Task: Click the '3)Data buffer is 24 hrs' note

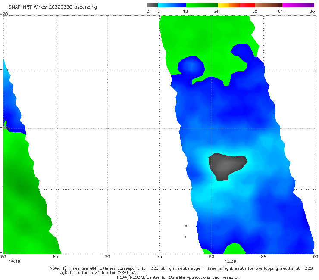Action: click(99, 273)
